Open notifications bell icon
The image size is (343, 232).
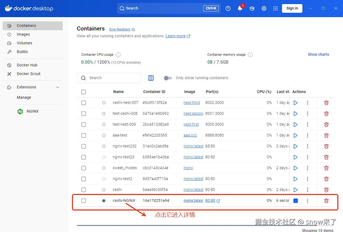click(x=240, y=8)
